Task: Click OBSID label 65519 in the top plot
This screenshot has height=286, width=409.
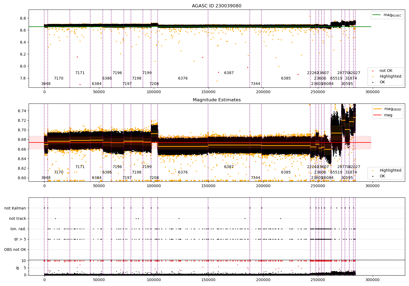Action: 336,78
